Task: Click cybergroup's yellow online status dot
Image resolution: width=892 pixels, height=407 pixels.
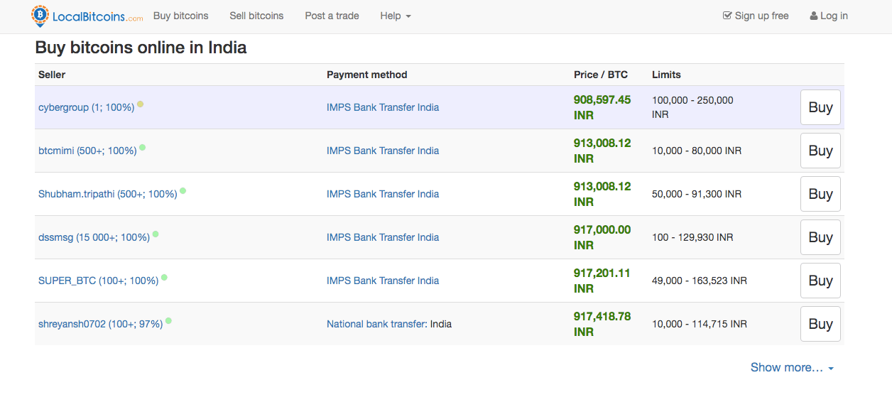Action: point(141,104)
